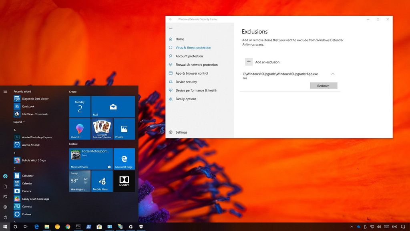
Task: Open Settings at the bottom of Defender sidebar
Action: (x=181, y=132)
